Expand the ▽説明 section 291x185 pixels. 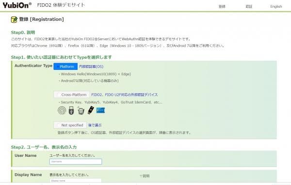[x=145, y=176]
